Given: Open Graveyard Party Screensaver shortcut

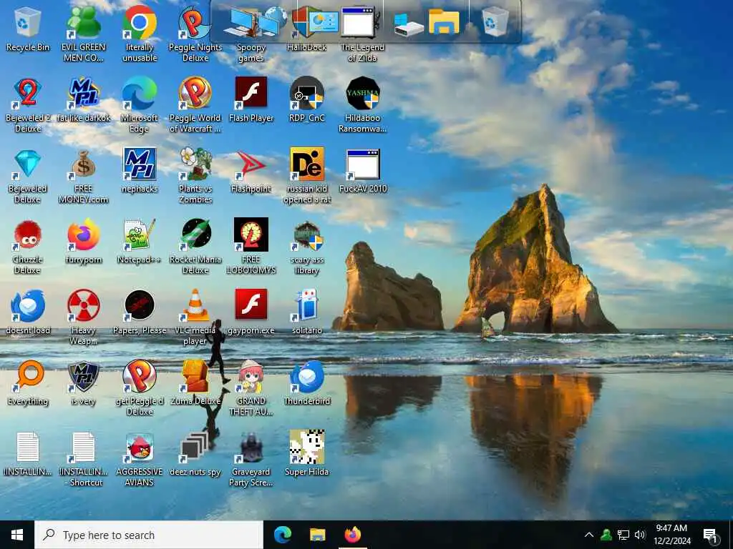Looking at the screenshot, I should (251, 460).
